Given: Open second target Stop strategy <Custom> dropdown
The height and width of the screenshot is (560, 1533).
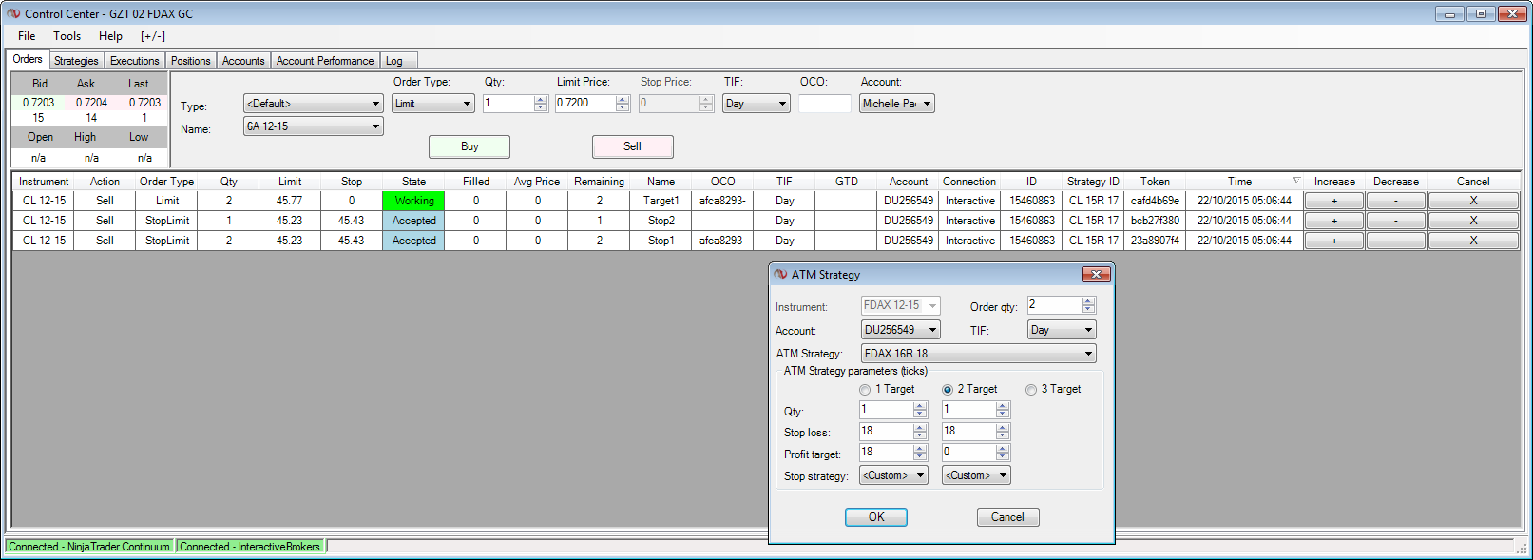Looking at the screenshot, I should coord(976,475).
